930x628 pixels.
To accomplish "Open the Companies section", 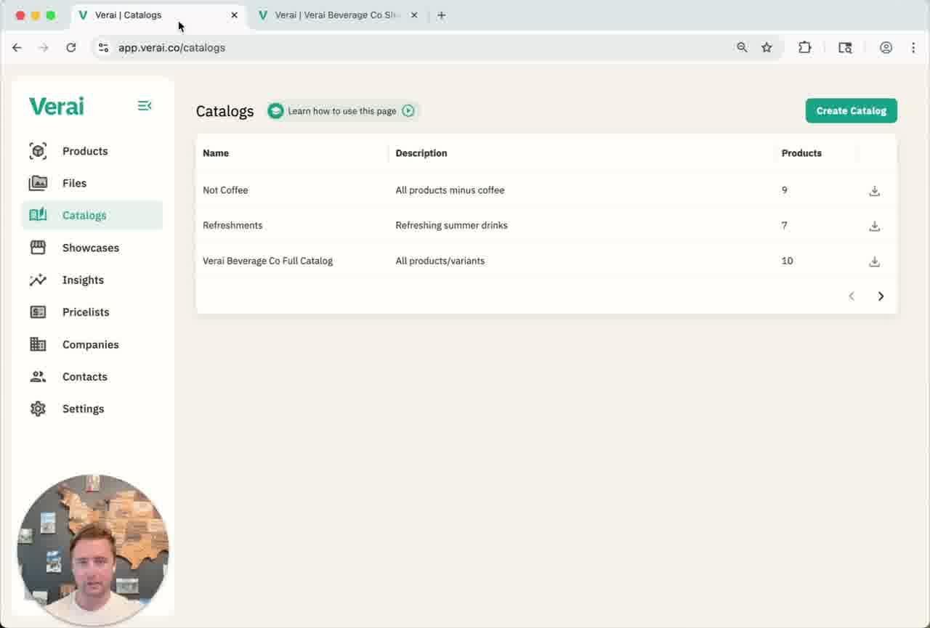I will coord(92,344).
